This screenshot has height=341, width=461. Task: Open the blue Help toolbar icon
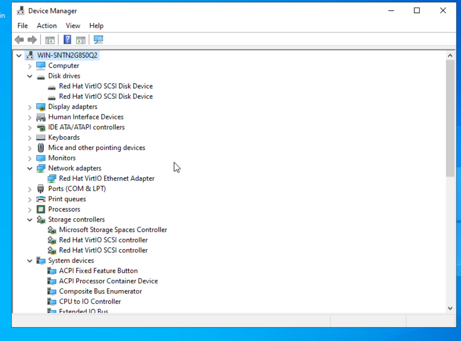[x=68, y=40]
